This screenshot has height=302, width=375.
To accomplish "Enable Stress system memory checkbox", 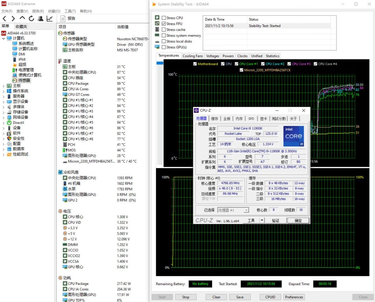I will (164, 35).
